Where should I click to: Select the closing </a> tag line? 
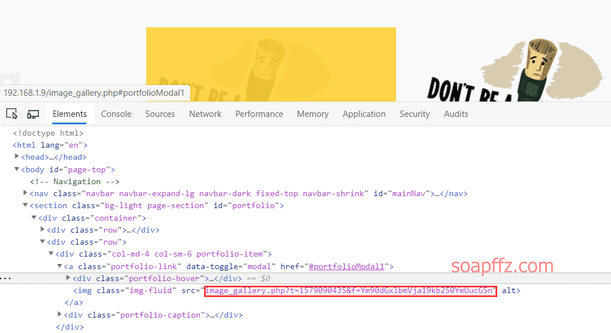(74, 303)
